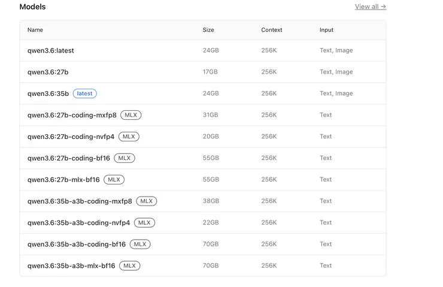Open qwen3.6:35b-a3b-coding-mxfp8 model

point(80,201)
